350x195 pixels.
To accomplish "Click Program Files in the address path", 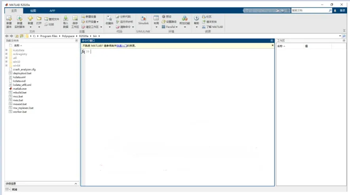I will [49, 36].
